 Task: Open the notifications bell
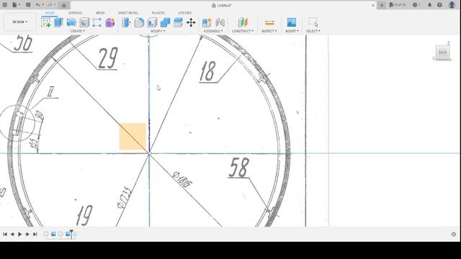tap(429, 5)
